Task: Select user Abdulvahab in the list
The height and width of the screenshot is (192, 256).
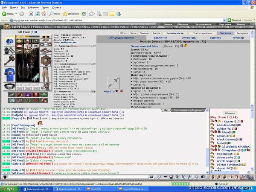Action: [225, 125]
